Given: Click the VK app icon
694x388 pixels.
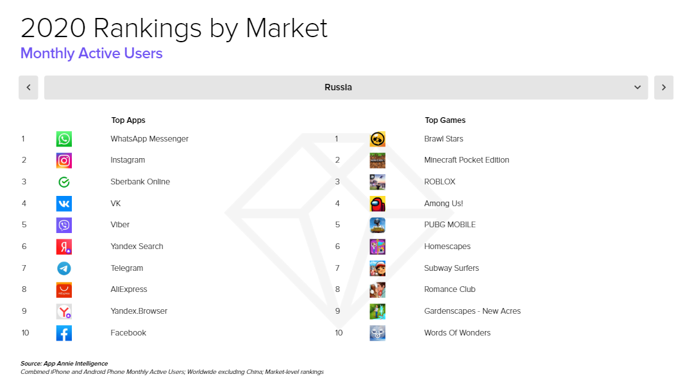Looking at the screenshot, I should pos(63,203).
